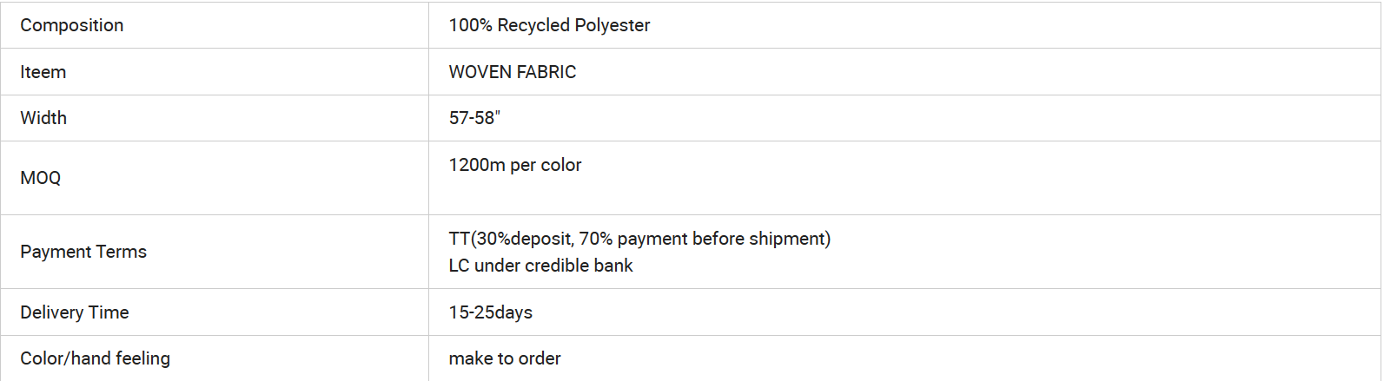The image size is (1384, 381).
Task: Click the Iteem row label
Action: tap(43, 72)
